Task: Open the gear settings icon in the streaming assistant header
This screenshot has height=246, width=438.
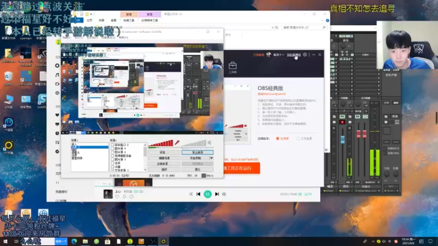Action: (x=305, y=55)
